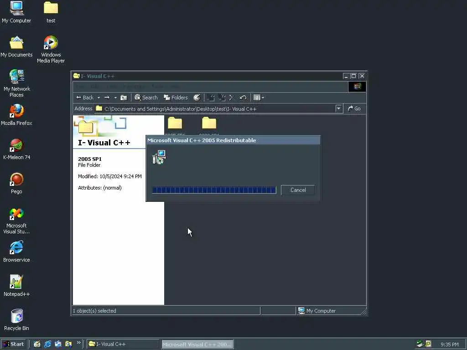Screen dimensions: 467x350
Task: Click the Go button next to address bar
Action: coord(354,108)
